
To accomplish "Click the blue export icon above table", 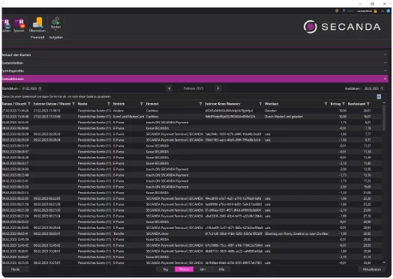I will [x=379, y=96].
